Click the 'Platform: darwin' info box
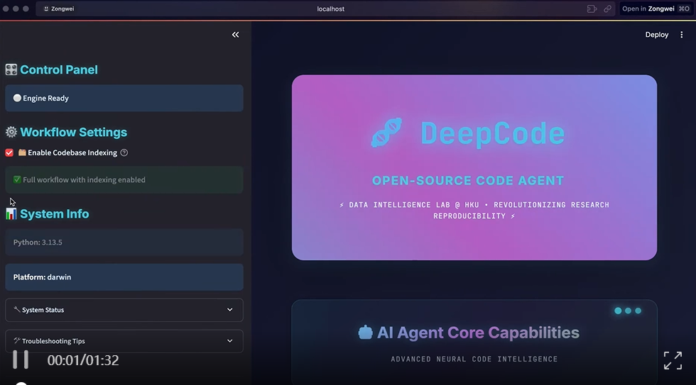 click(124, 277)
